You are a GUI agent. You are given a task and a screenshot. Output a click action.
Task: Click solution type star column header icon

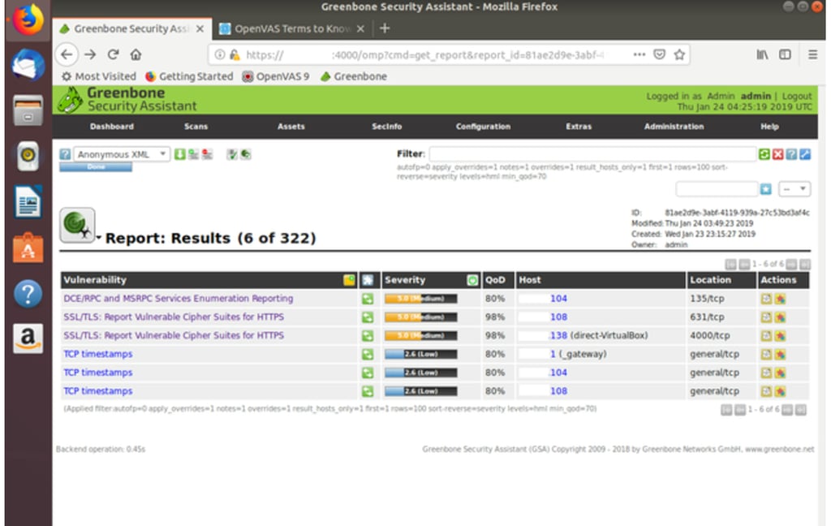click(368, 280)
